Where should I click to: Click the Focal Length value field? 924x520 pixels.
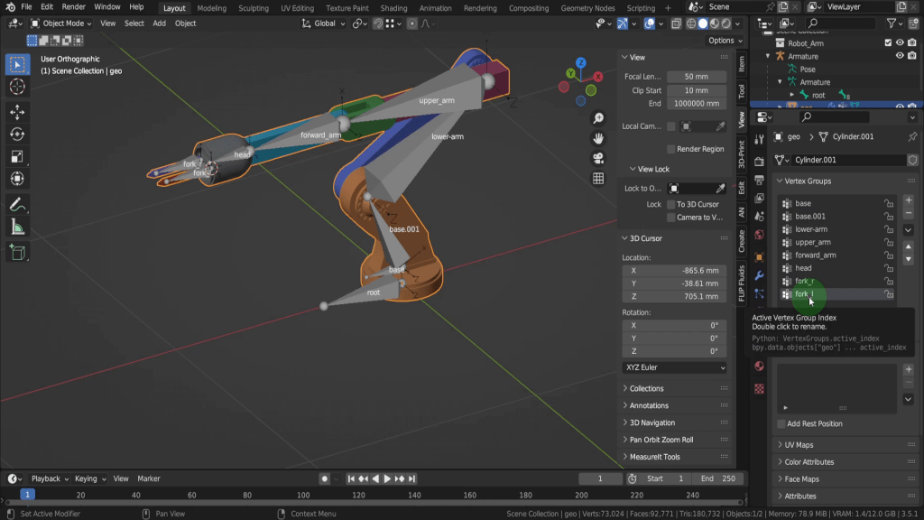point(696,77)
